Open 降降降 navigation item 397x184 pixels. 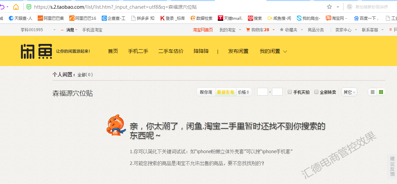pyautogui.click(x=201, y=51)
